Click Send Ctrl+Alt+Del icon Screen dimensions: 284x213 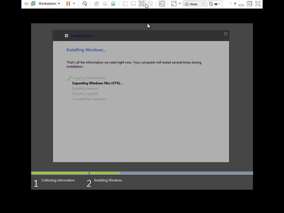(x=85, y=4)
